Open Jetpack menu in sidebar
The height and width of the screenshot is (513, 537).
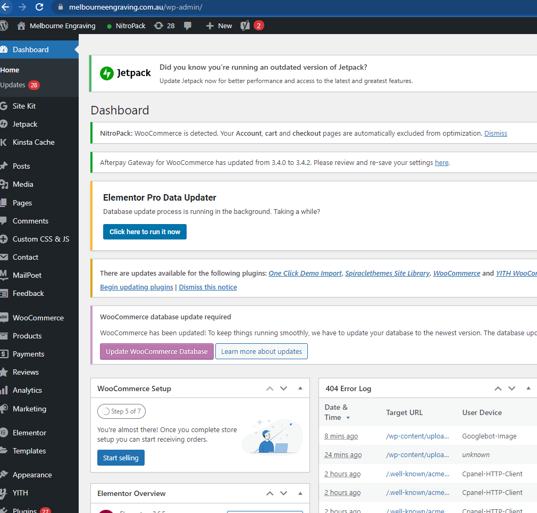[x=24, y=124]
